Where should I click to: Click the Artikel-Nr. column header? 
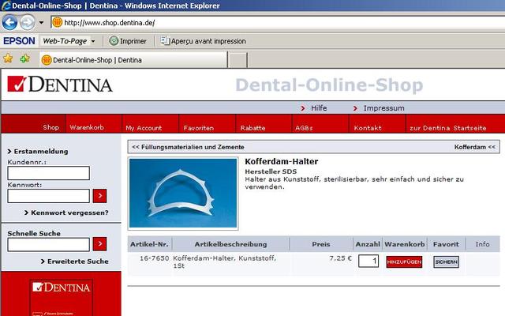(149, 244)
